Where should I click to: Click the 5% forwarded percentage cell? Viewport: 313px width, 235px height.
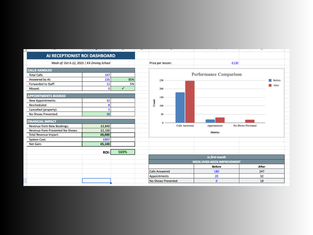click(x=123, y=84)
